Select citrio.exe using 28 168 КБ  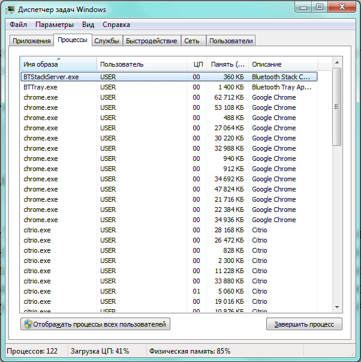point(169,230)
